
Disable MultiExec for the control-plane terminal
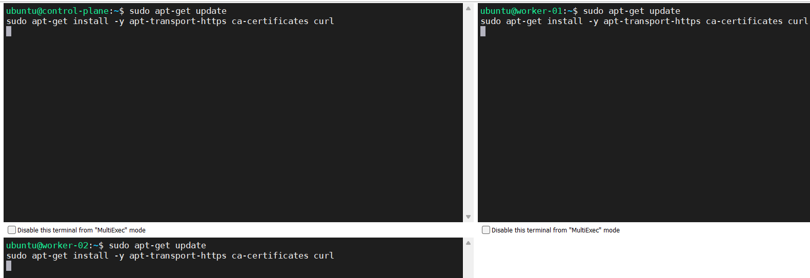[x=12, y=230]
